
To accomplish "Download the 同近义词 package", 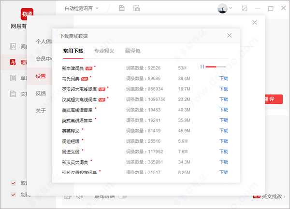I will click(x=224, y=152).
